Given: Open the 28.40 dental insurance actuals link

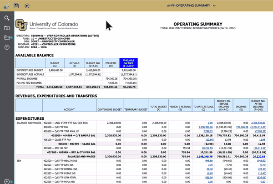Looking at the screenshot, I should pyautogui.click(x=210, y=169).
